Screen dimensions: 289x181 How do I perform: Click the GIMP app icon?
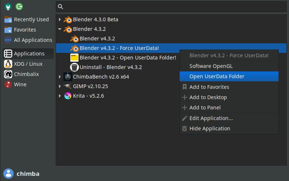pyautogui.click(x=68, y=86)
